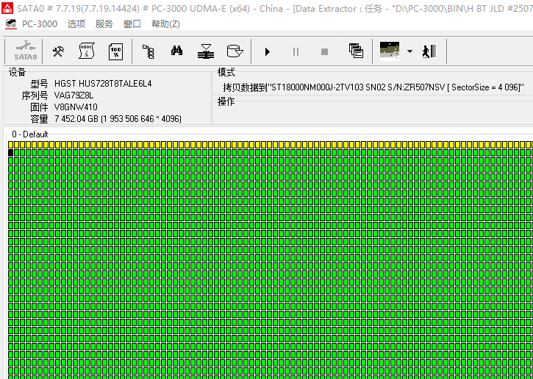Open the 帮助(Z) menu
Viewport: 533px width, 379px height.
[165, 24]
